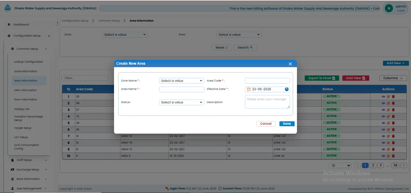This screenshot has height=193, width=411.
Task: Open the Status dropdown in dialog
Action: click(x=182, y=102)
